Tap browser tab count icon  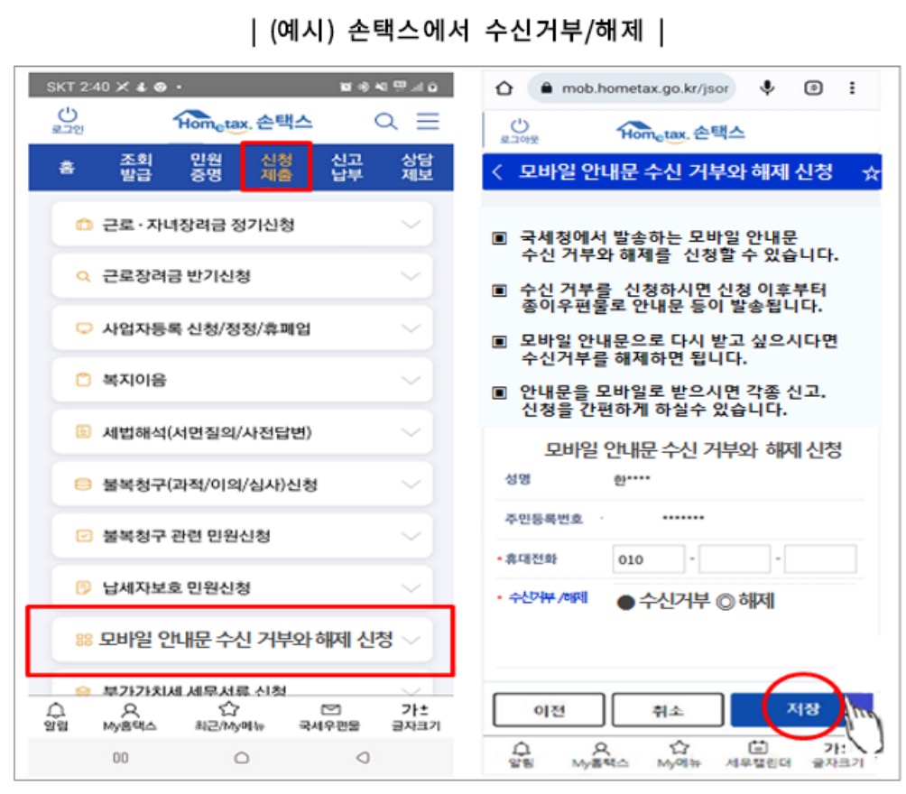coord(813,88)
